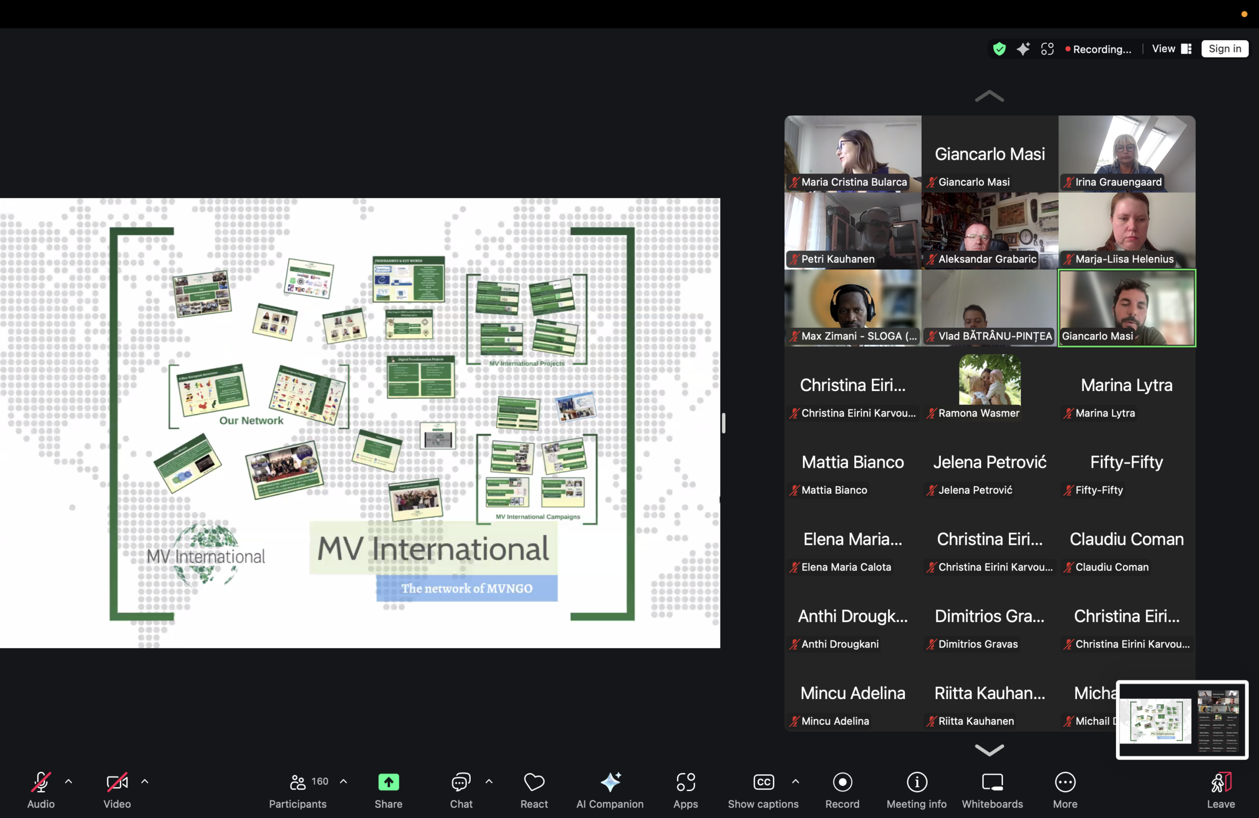Open the Chat panel
This screenshot has height=818, width=1259.
tap(461, 790)
